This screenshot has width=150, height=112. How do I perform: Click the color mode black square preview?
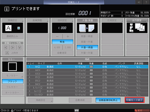[12, 67]
